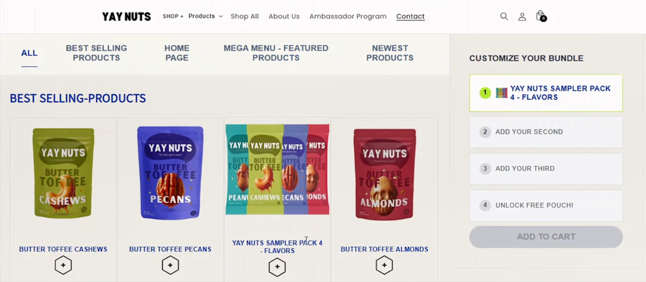The height and width of the screenshot is (282, 646).
Task: Select the Mega Menu - Featured Products tab
Action: 276,53
